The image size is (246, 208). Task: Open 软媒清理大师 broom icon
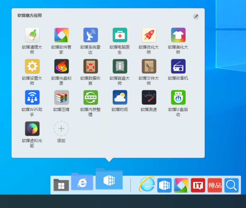pos(32,35)
